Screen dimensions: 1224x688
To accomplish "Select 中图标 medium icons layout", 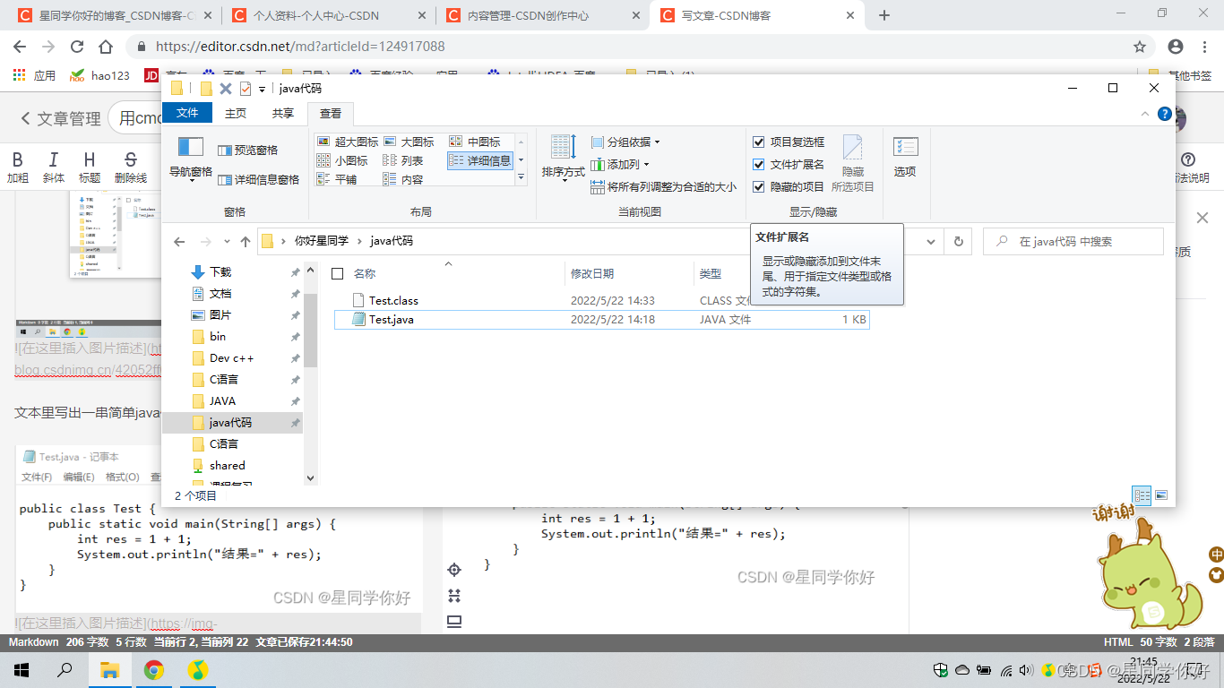I will tap(475, 142).
